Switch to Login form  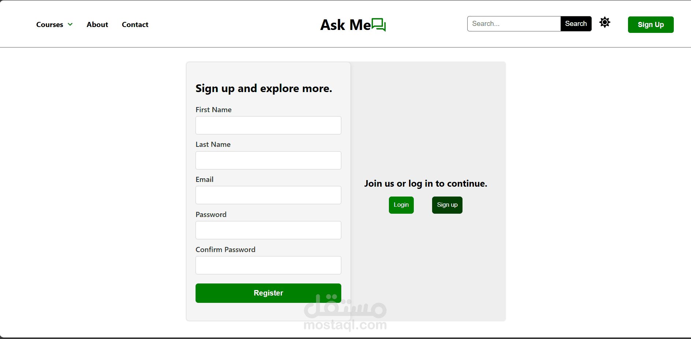tap(401, 205)
